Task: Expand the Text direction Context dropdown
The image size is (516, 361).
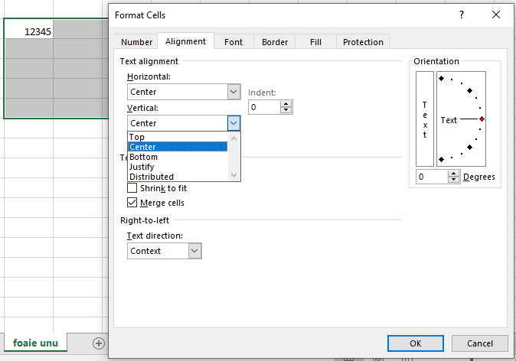Action: [194, 251]
